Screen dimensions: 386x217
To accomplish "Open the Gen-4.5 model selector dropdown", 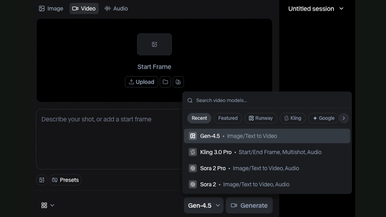I will (x=204, y=205).
